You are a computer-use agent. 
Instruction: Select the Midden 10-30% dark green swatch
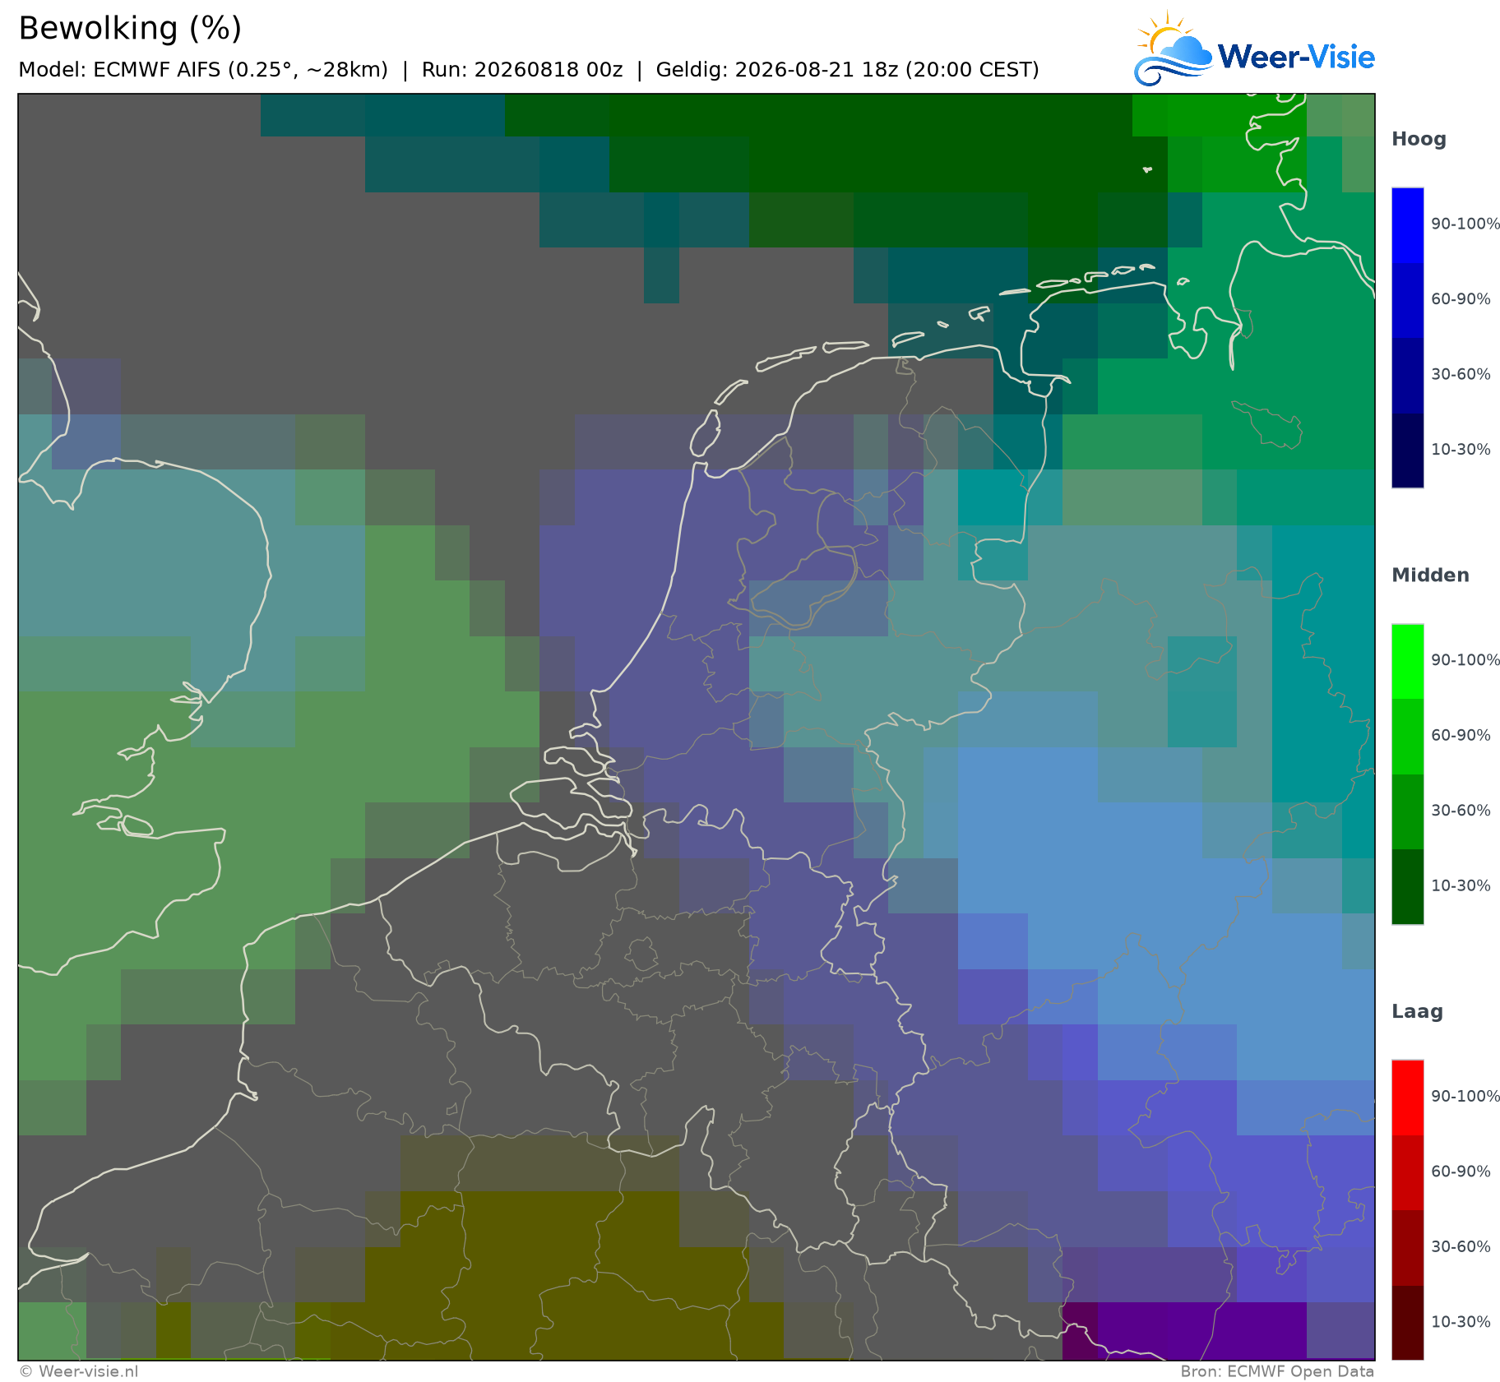tap(1407, 886)
